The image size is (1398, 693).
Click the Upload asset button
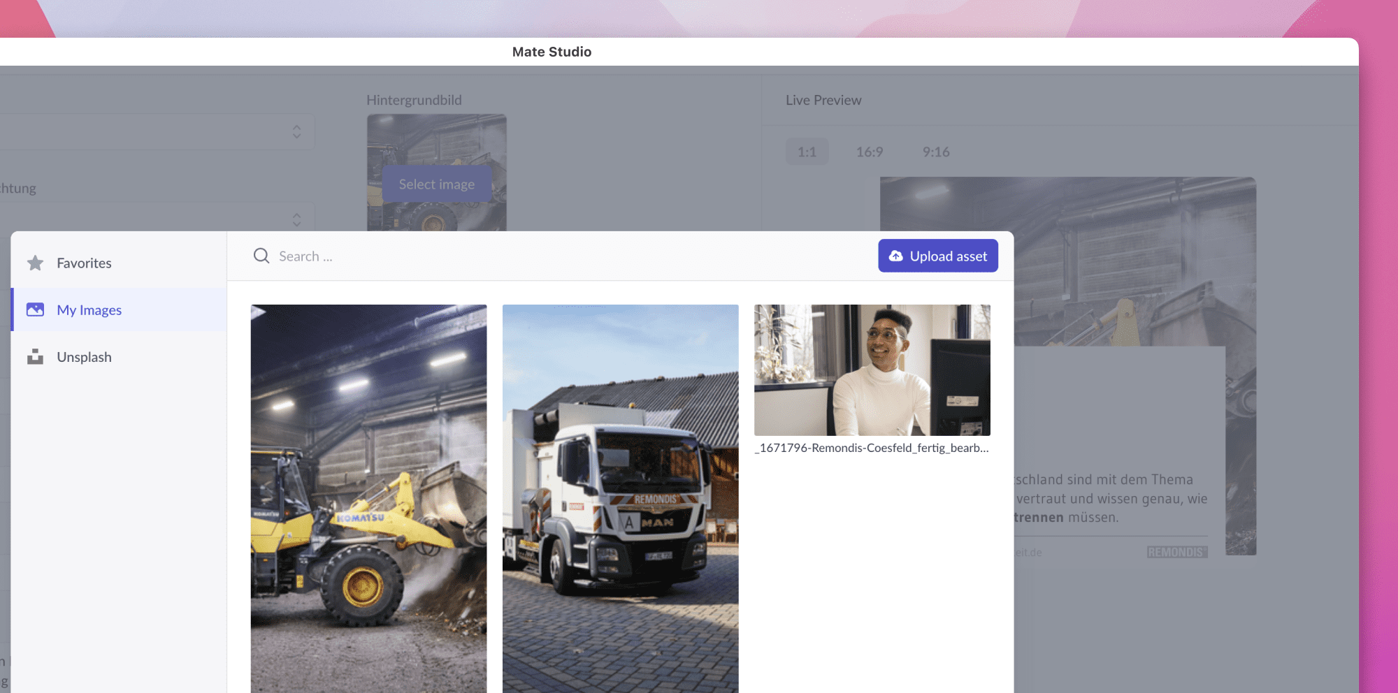point(938,256)
